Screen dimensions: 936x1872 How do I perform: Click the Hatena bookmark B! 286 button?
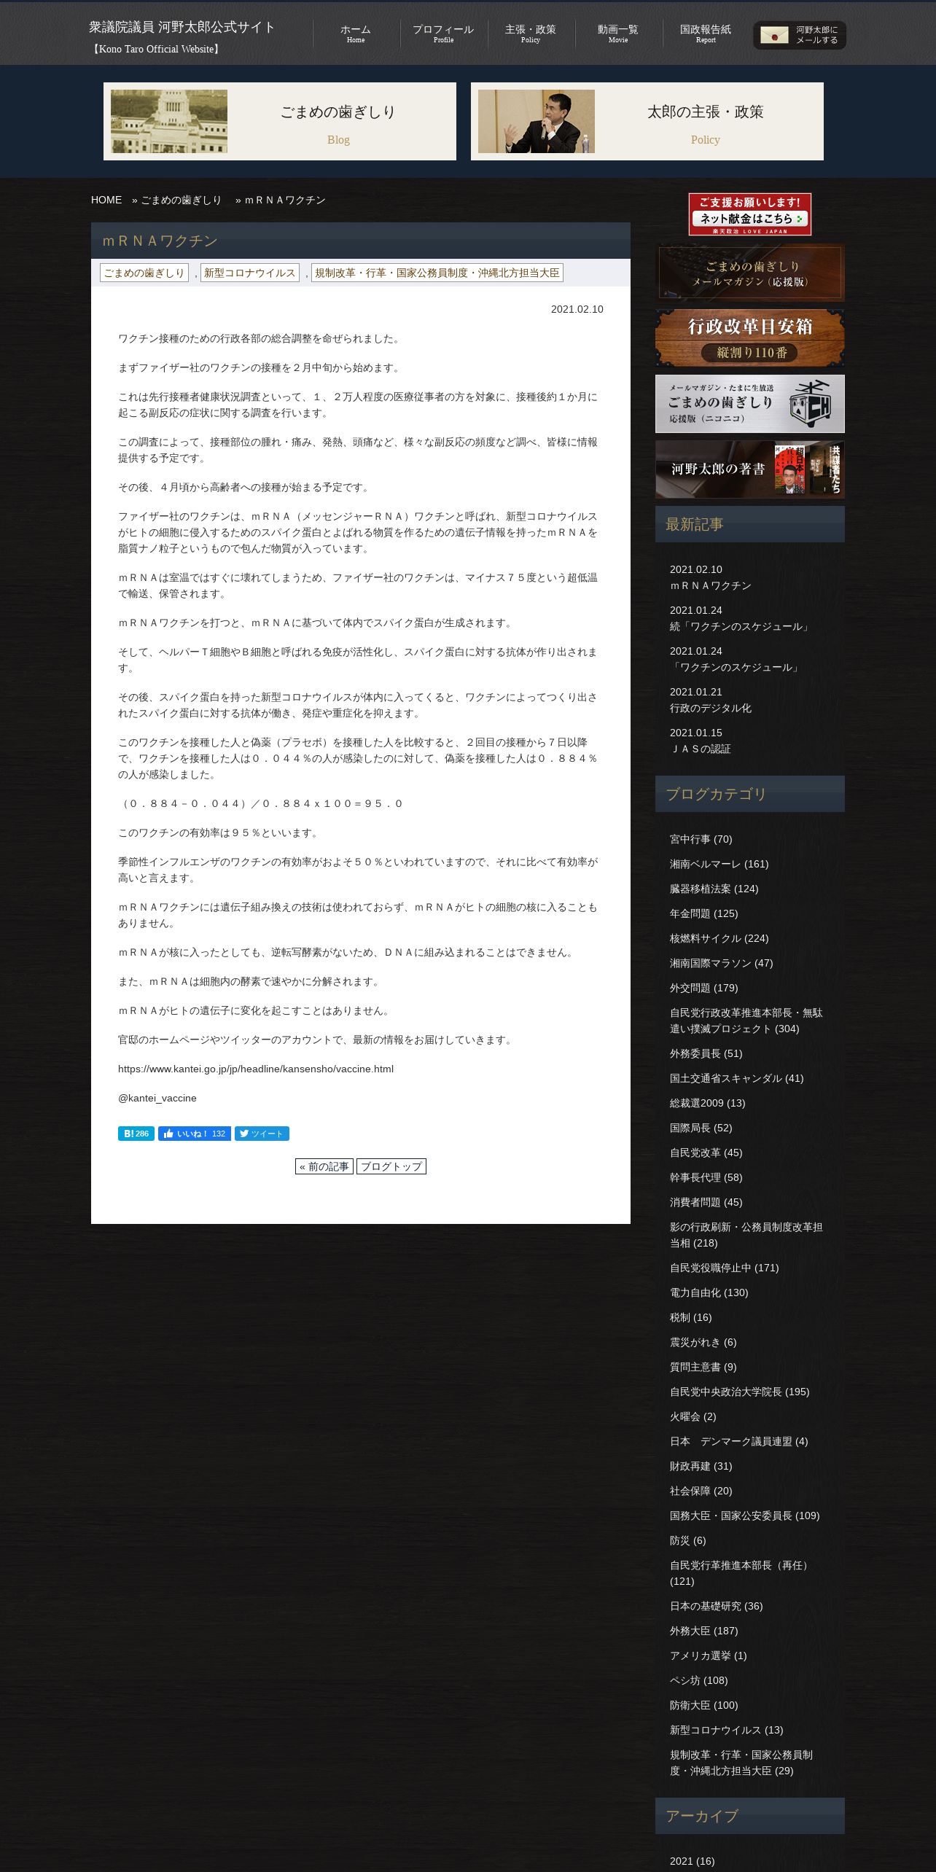coord(136,1134)
